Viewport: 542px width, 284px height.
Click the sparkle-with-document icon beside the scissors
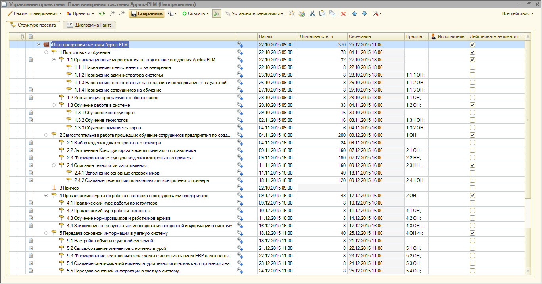pyautogui.click(x=302, y=13)
